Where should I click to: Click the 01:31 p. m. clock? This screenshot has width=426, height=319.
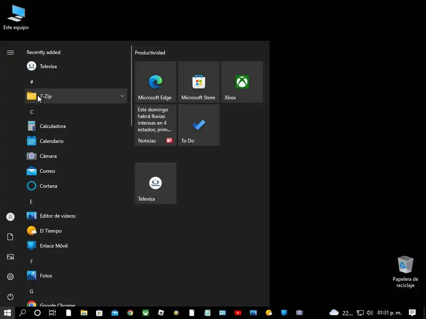coord(389,313)
